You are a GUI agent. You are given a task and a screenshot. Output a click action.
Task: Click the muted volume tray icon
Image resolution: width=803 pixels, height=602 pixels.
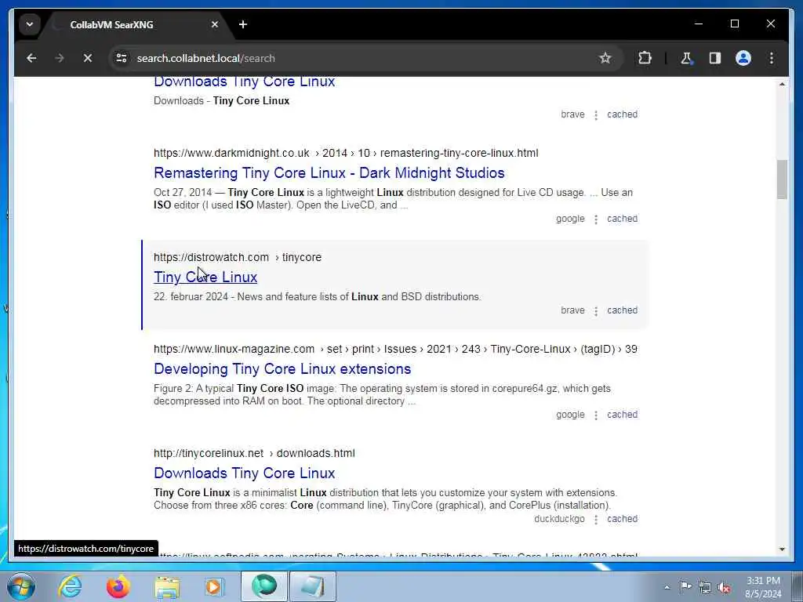724,587
